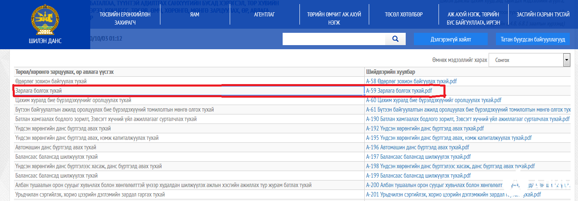The height and width of the screenshot is (201, 578).
Task: Select the Яам menu item
Action: pos(195,14)
